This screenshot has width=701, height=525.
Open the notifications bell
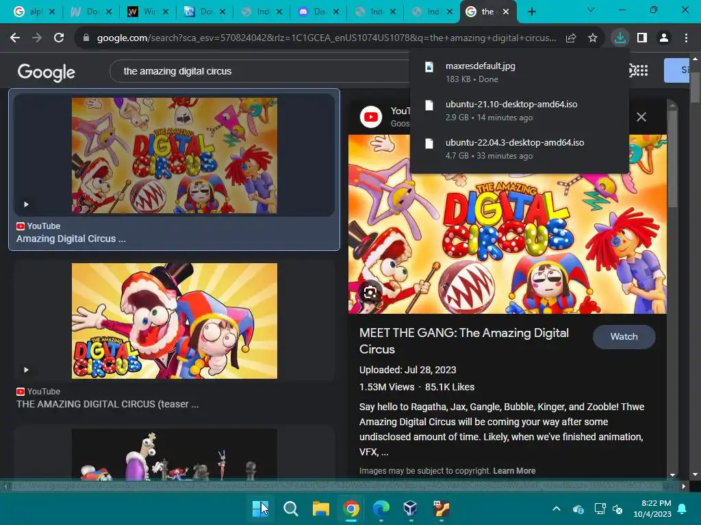click(x=683, y=509)
